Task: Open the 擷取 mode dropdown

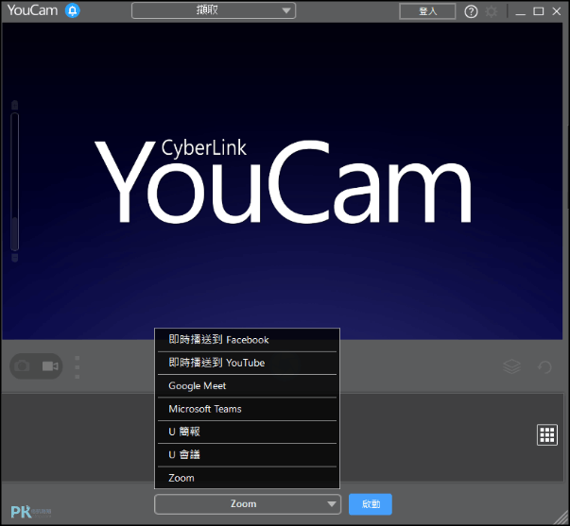Action: pyautogui.click(x=214, y=10)
